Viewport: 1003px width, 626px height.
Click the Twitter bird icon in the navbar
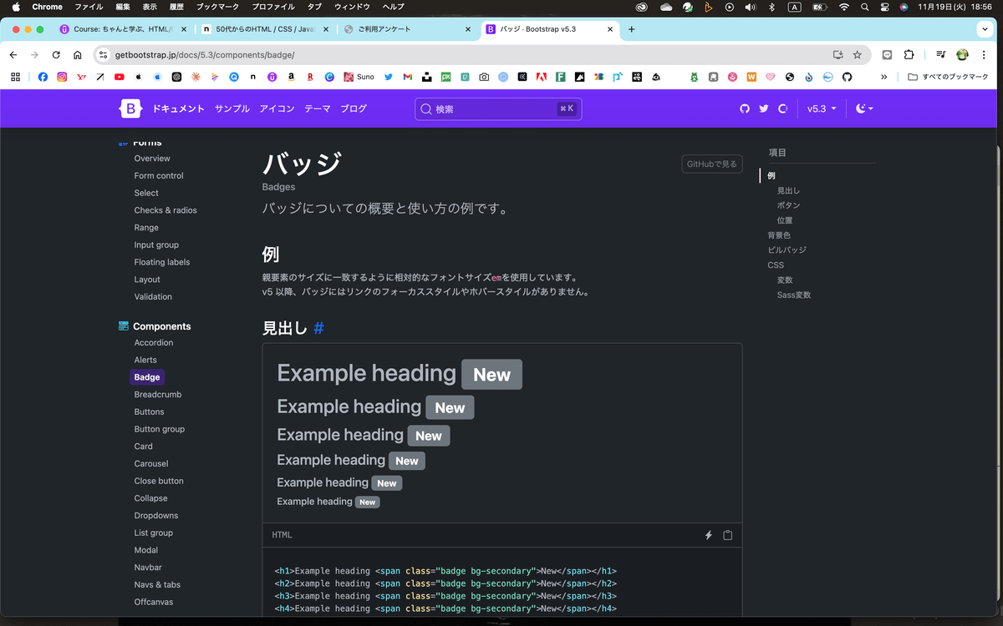(x=765, y=109)
